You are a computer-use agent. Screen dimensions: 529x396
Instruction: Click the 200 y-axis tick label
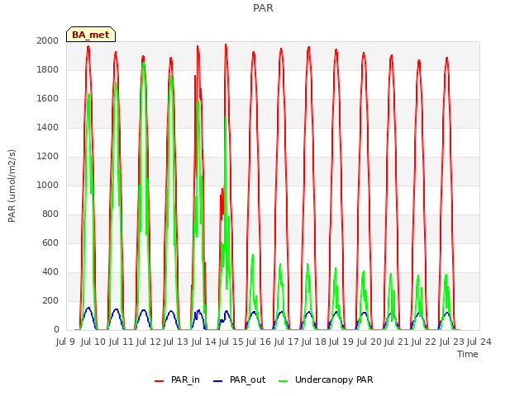coord(50,300)
